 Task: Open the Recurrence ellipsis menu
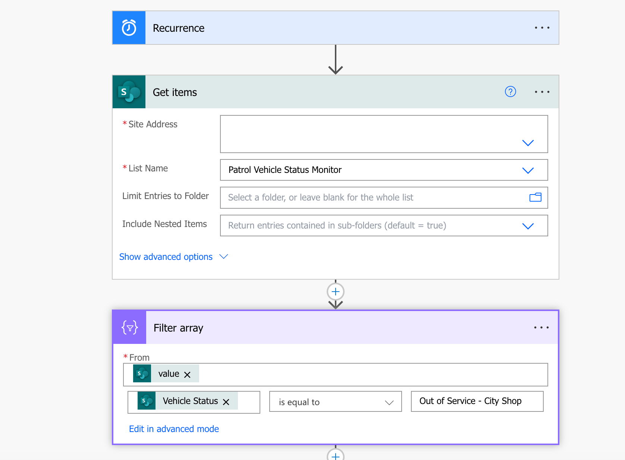[542, 28]
